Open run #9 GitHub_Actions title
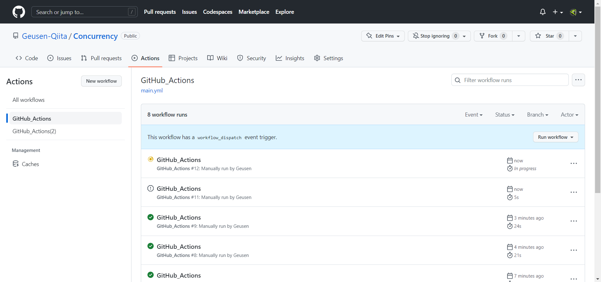Viewport: 601px width, 282px height. click(179, 217)
